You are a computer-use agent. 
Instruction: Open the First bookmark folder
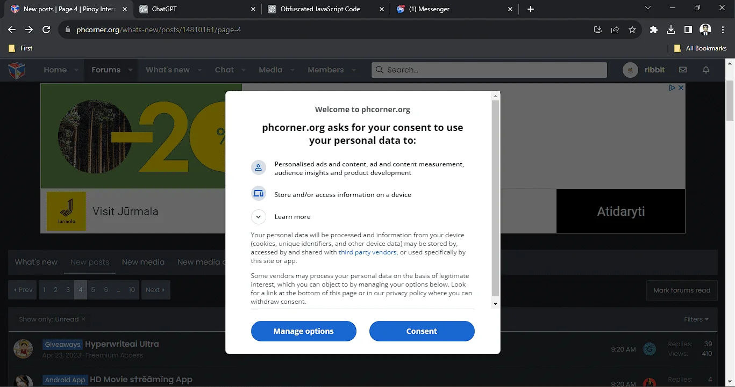coord(20,48)
